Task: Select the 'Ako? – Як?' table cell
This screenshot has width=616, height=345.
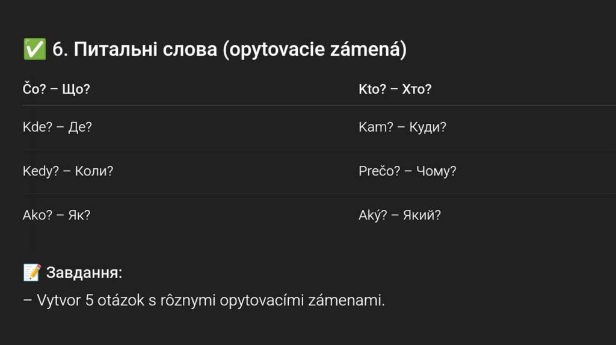Action: click(57, 215)
